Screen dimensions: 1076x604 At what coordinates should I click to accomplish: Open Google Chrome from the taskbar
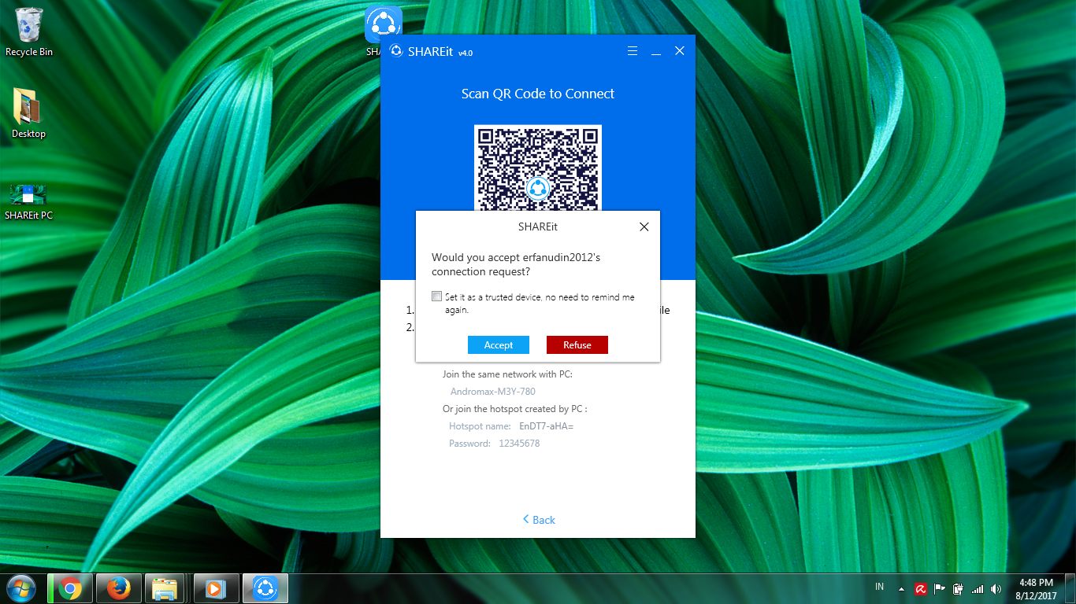(70, 588)
